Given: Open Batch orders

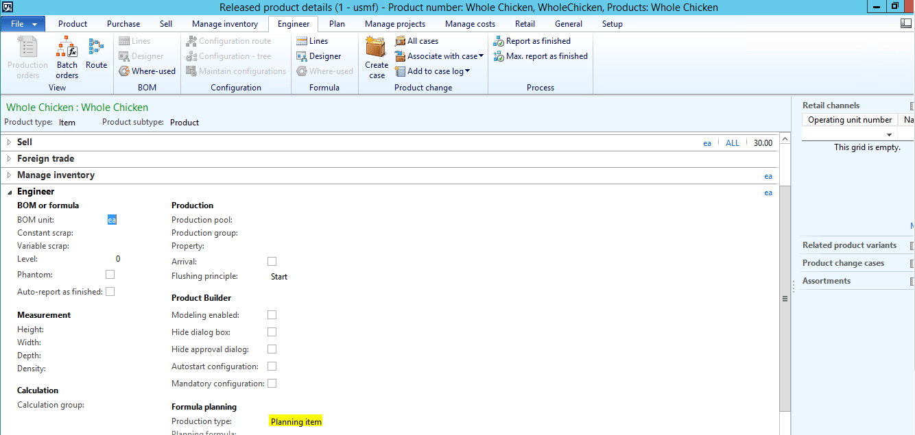Looking at the screenshot, I should [x=67, y=58].
